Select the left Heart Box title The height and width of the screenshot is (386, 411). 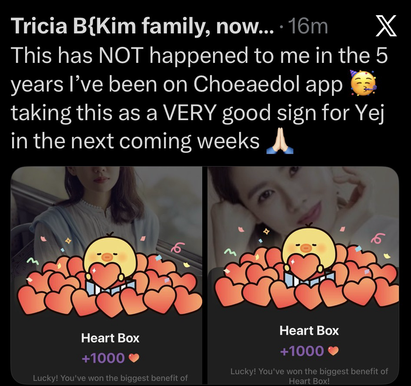pos(110,338)
